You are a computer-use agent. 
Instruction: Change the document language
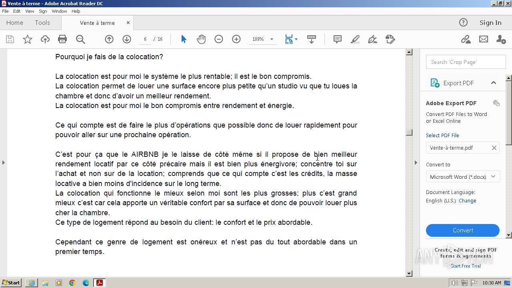(468, 201)
